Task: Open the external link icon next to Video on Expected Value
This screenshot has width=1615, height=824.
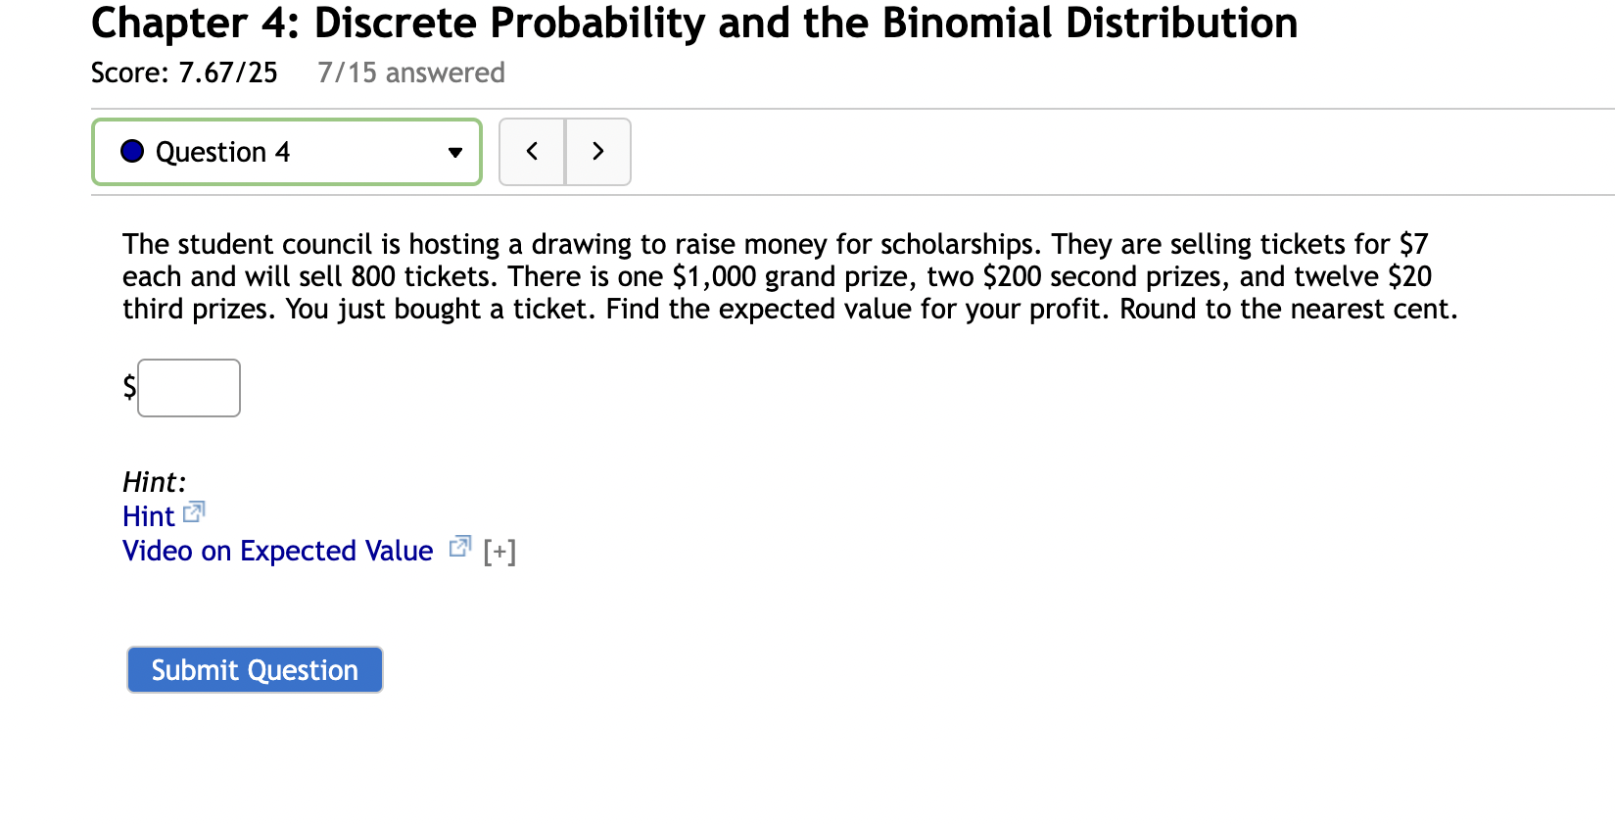Action: click(x=458, y=546)
